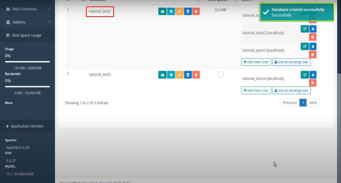Click the loading spinner in tutorial_test3 row

point(220,74)
